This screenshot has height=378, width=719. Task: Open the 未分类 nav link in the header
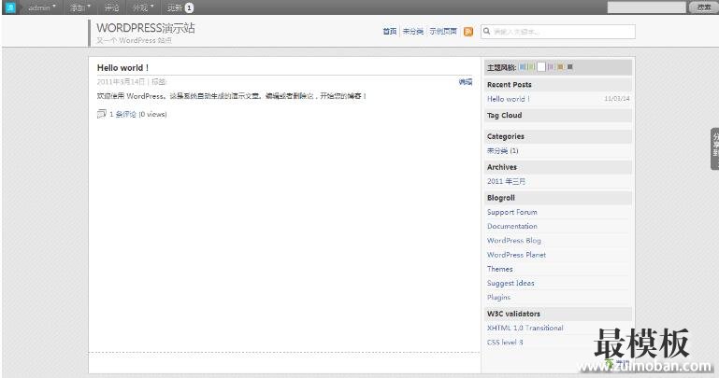(x=412, y=31)
